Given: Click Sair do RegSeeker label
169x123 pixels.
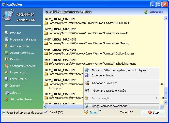Looking at the screenshot, I should coord(21,99).
